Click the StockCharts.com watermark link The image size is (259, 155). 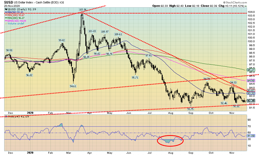click(235, 2)
